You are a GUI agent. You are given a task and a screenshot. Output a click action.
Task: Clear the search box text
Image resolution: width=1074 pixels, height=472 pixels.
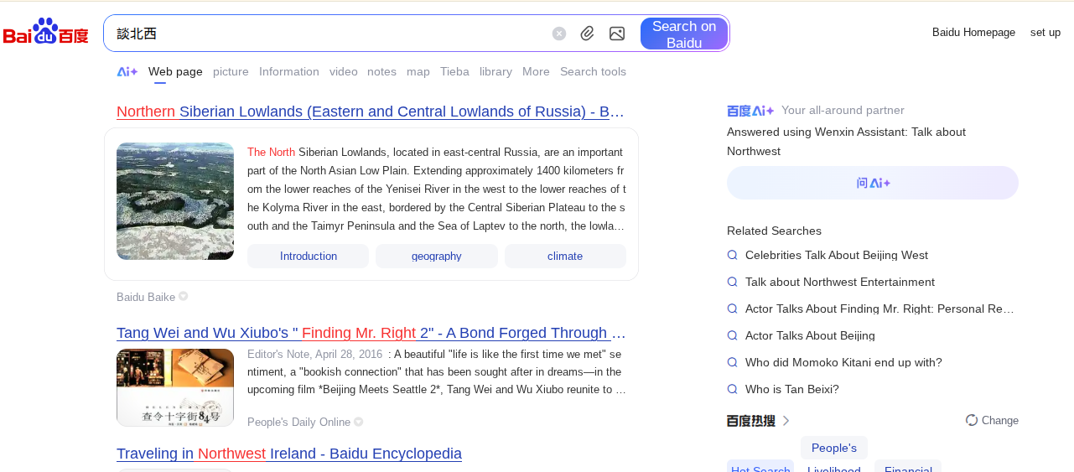tap(559, 34)
